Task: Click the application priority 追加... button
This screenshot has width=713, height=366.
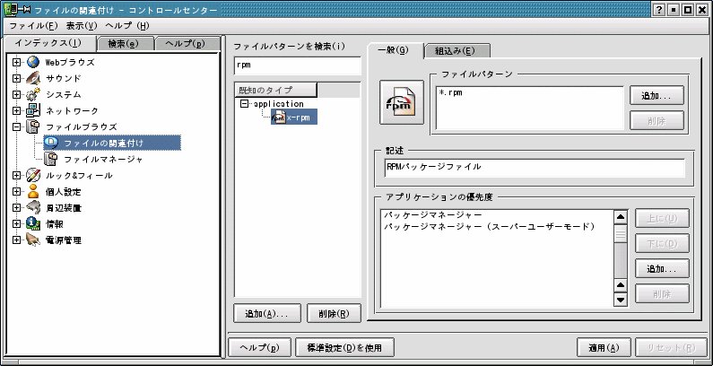Action: coord(662,269)
